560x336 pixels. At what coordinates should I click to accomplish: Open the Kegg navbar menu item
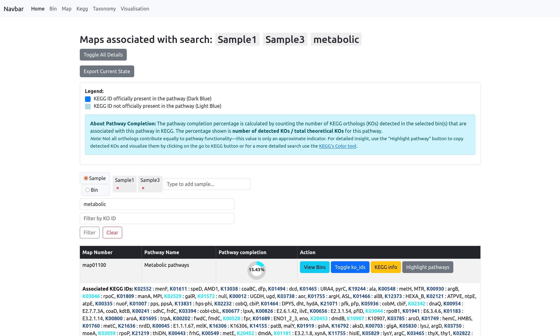pyautogui.click(x=82, y=9)
